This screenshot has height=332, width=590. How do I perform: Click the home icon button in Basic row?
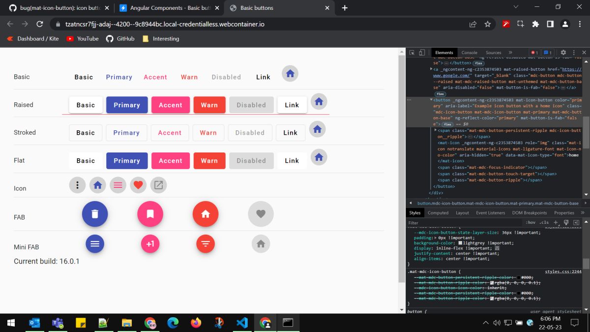click(290, 73)
